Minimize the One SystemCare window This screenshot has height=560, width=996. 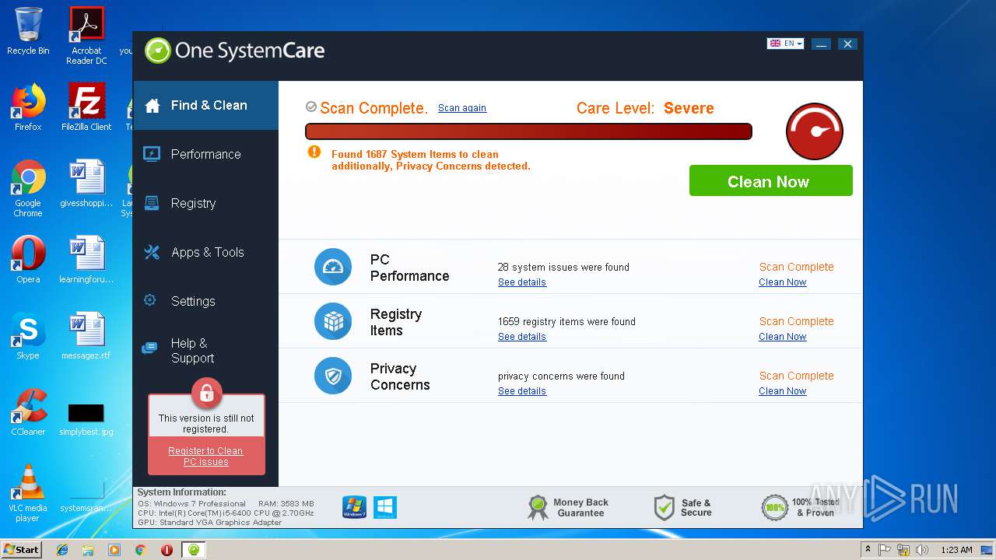point(821,44)
